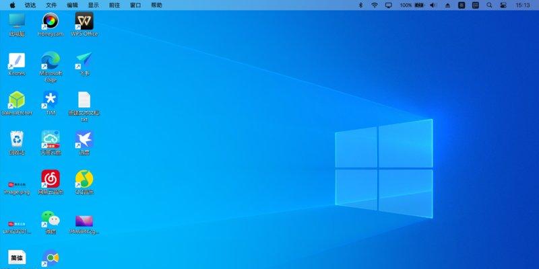Open the 简读 white document icon
Viewport: 539px width, 269px height.
pos(17,258)
